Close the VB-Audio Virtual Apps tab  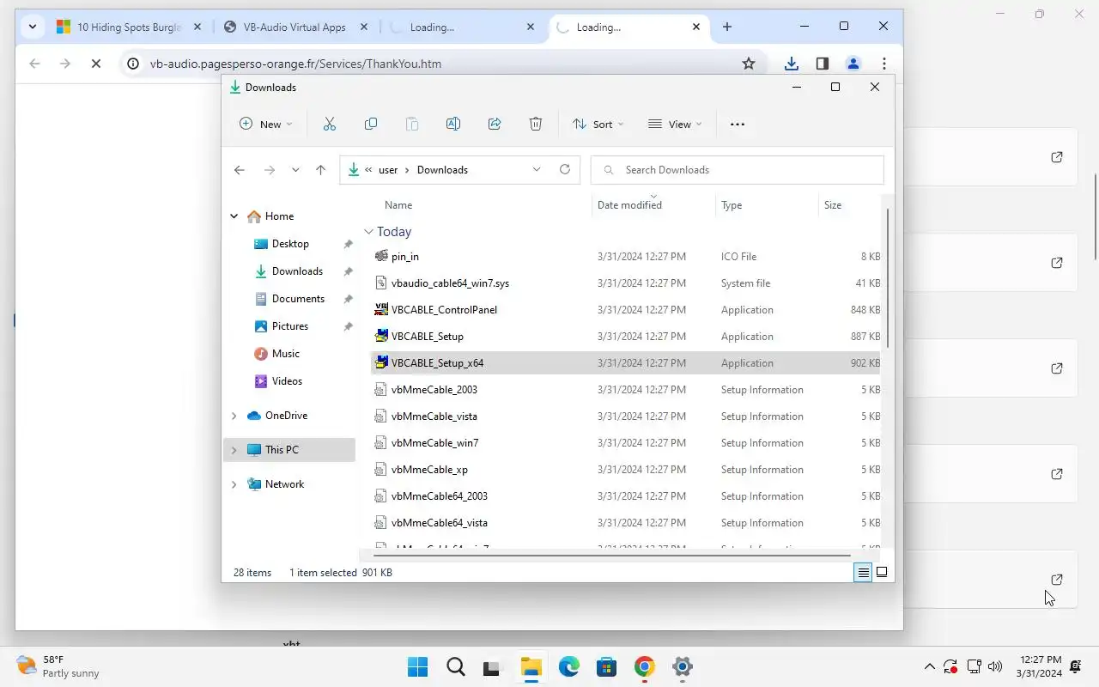click(363, 27)
